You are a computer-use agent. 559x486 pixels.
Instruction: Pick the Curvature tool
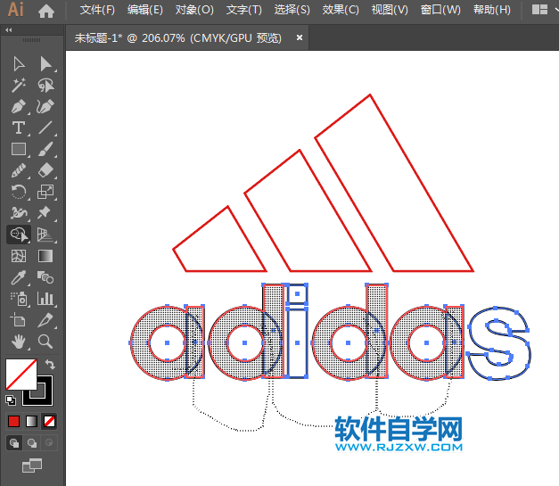(x=45, y=106)
